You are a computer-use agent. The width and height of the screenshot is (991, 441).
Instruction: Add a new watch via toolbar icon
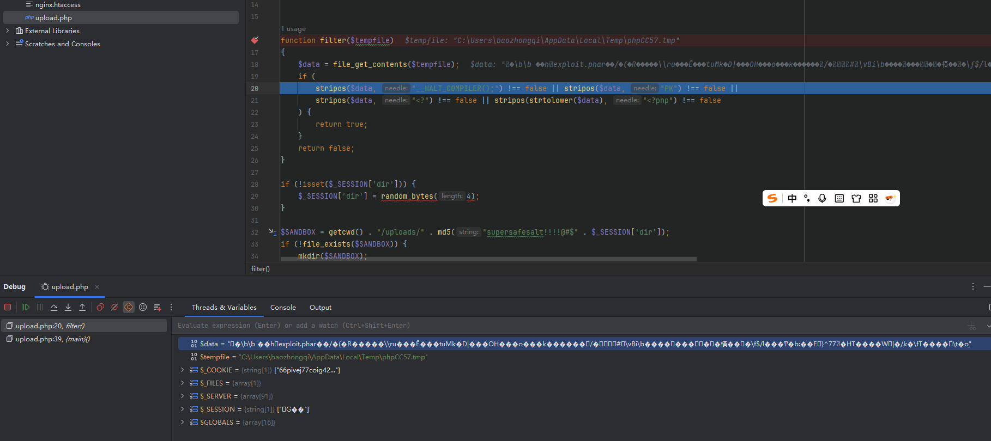(158, 307)
